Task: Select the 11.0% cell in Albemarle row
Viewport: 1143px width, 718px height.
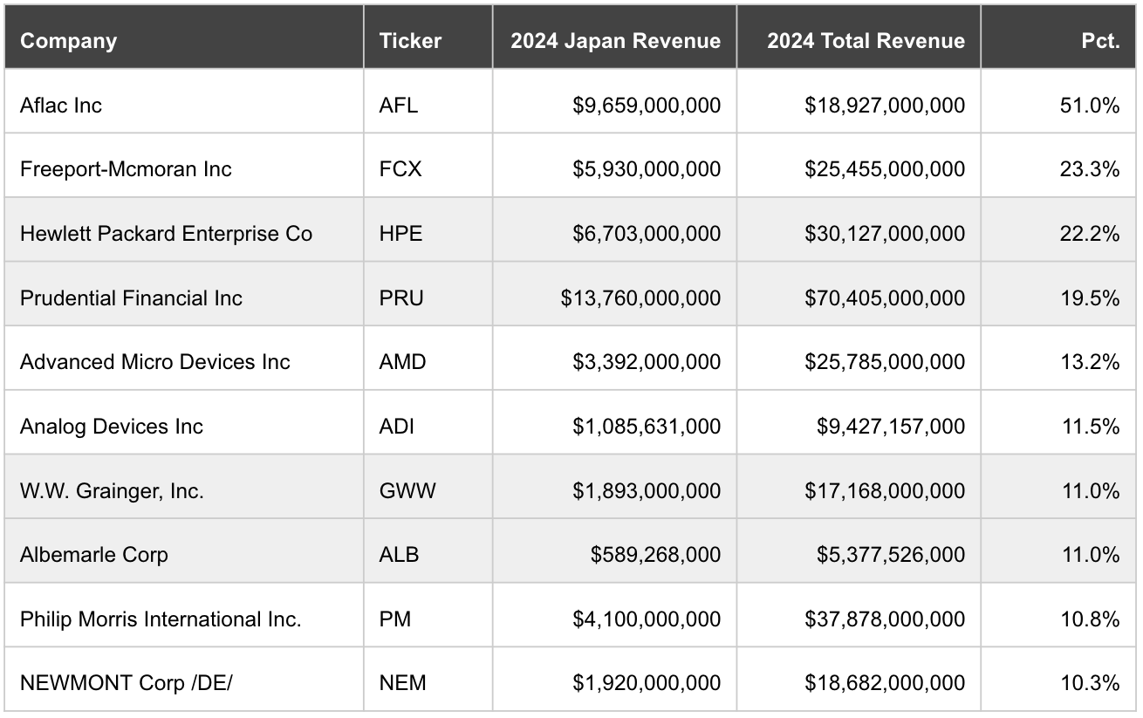Action: (x=1059, y=550)
